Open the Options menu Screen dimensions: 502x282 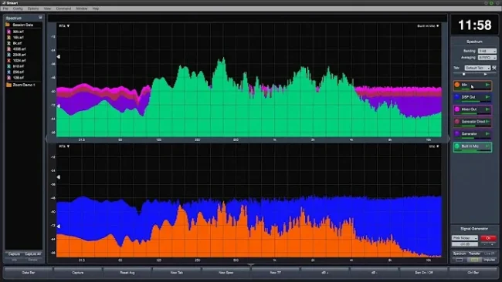[33, 8]
